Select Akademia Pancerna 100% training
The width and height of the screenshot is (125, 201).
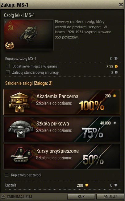pos(62,102)
